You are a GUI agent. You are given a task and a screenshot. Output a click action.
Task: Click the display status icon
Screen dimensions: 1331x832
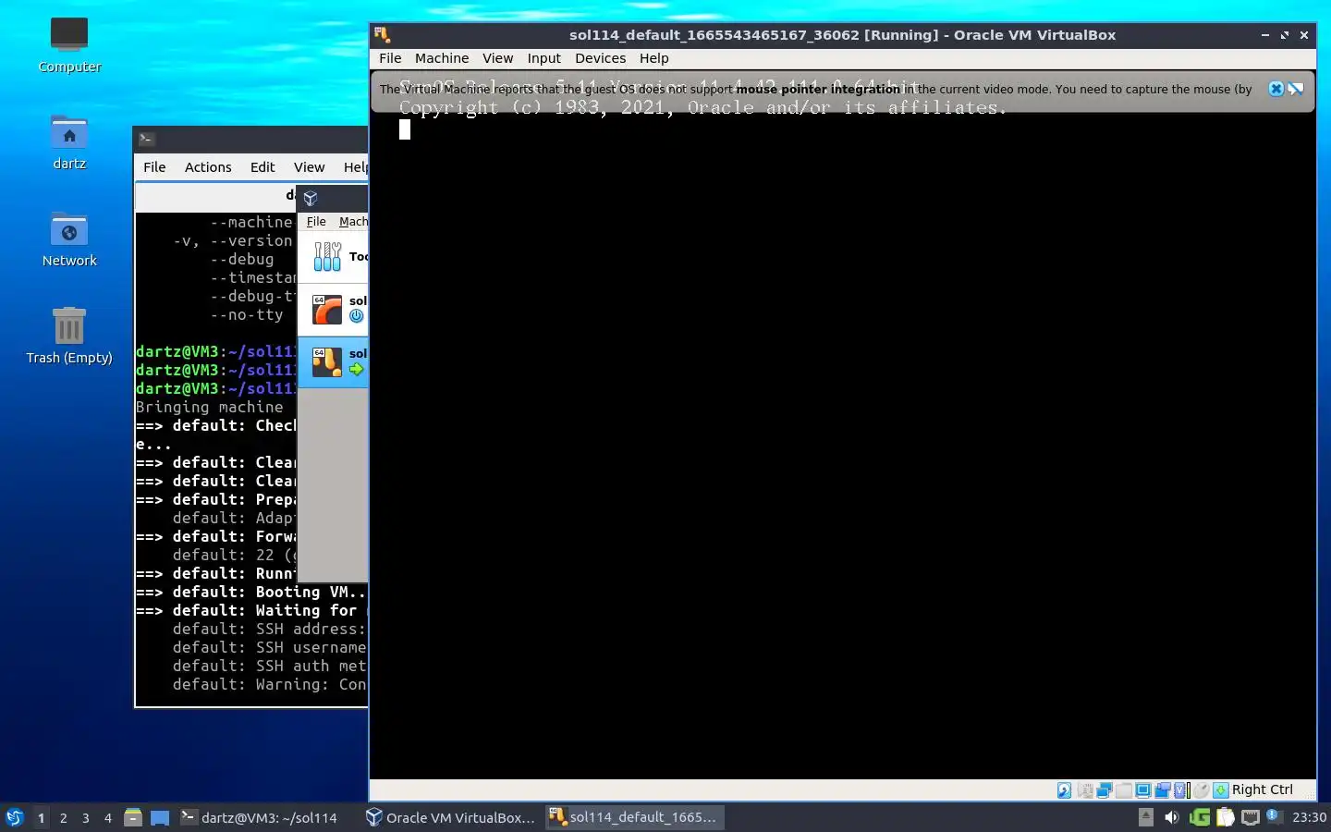tap(1143, 790)
